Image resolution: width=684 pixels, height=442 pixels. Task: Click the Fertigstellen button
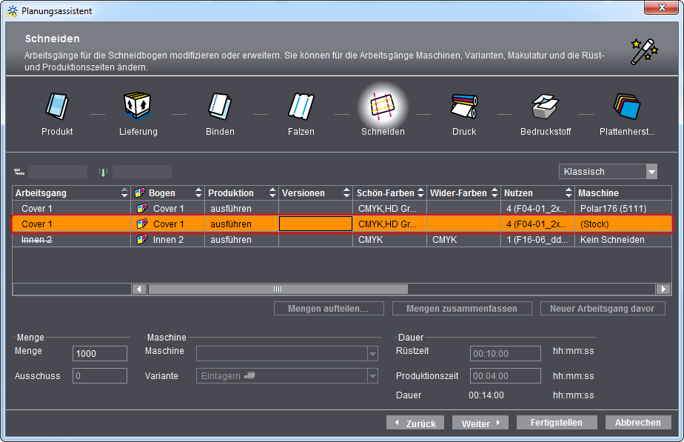point(557,422)
